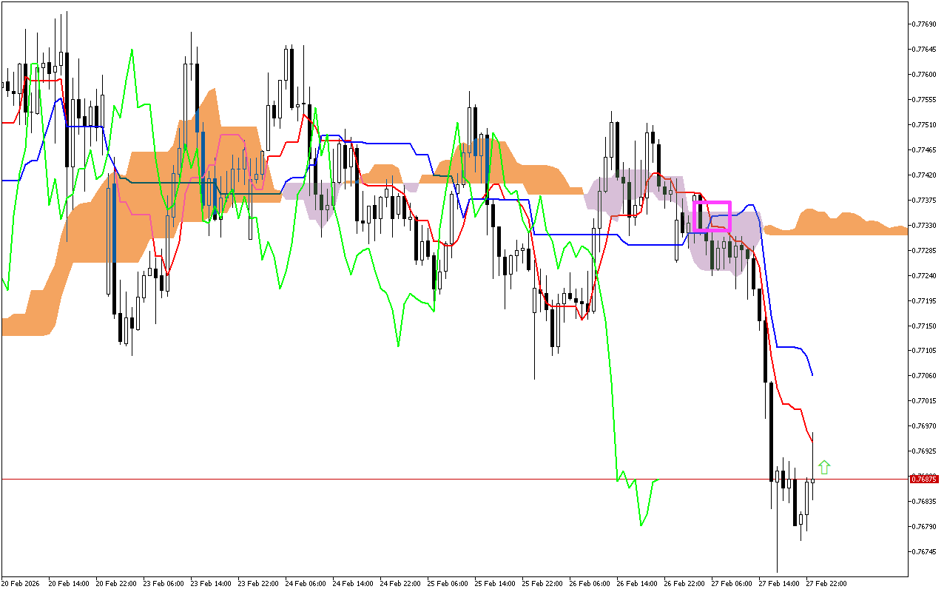Select the 20 Feb 2026 date label

pos(21,583)
